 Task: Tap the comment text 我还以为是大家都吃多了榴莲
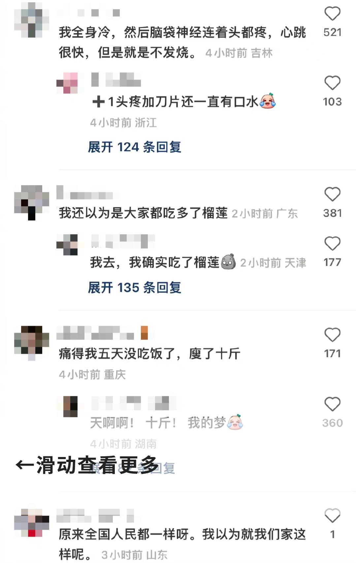143,213
